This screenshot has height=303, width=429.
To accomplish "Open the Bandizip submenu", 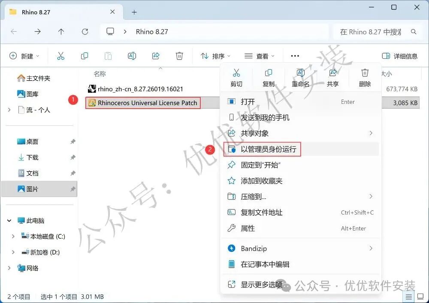I will pyautogui.click(x=301, y=248).
